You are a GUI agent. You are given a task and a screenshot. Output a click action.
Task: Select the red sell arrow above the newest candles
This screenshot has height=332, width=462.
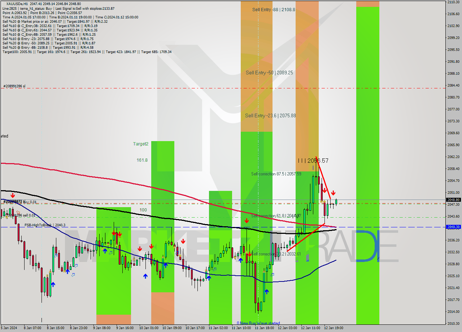tap(334, 193)
